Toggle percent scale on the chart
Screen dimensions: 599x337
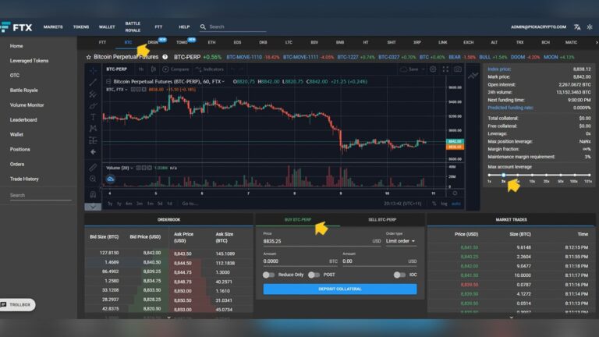(434, 204)
